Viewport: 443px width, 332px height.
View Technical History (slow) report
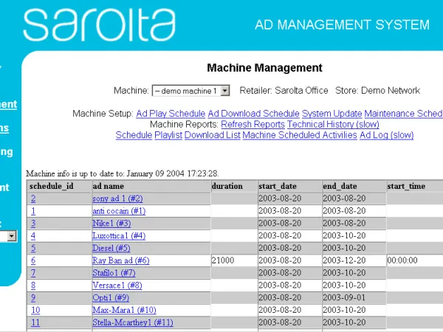pos(333,125)
